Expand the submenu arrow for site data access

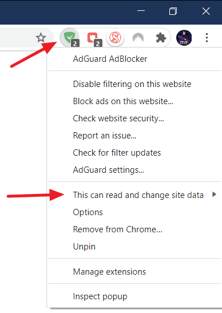[214, 195]
